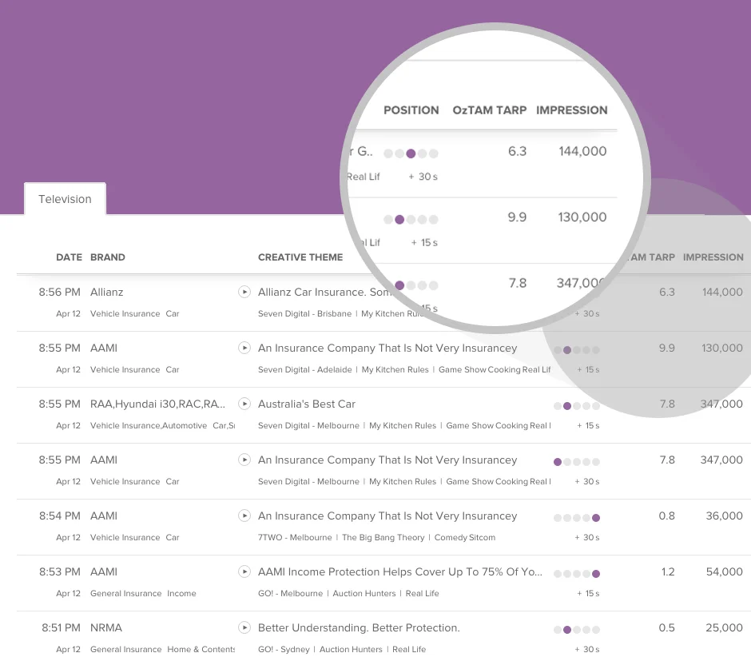Click 144,000 in the magnified view

pyautogui.click(x=582, y=151)
